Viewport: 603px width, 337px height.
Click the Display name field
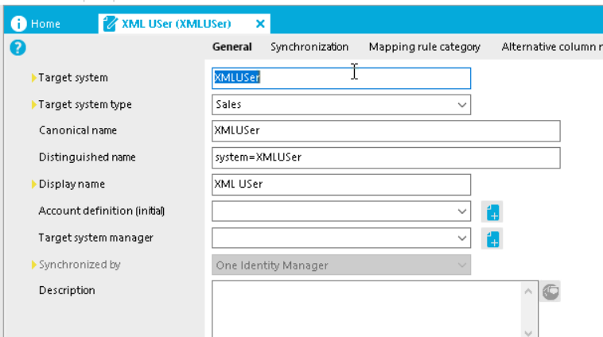pyautogui.click(x=341, y=184)
